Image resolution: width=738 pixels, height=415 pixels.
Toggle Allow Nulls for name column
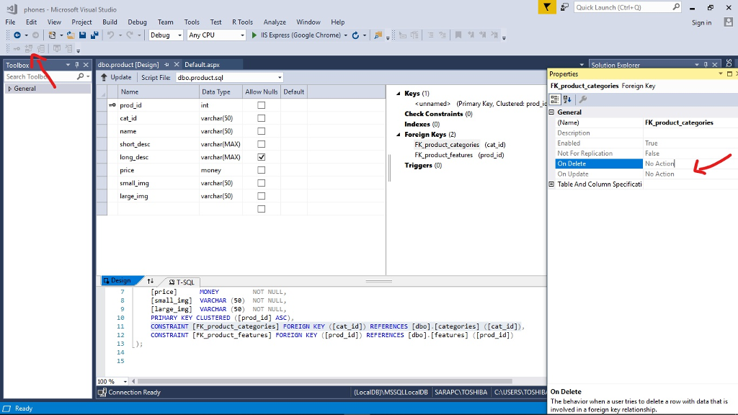[x=261, y=131]
